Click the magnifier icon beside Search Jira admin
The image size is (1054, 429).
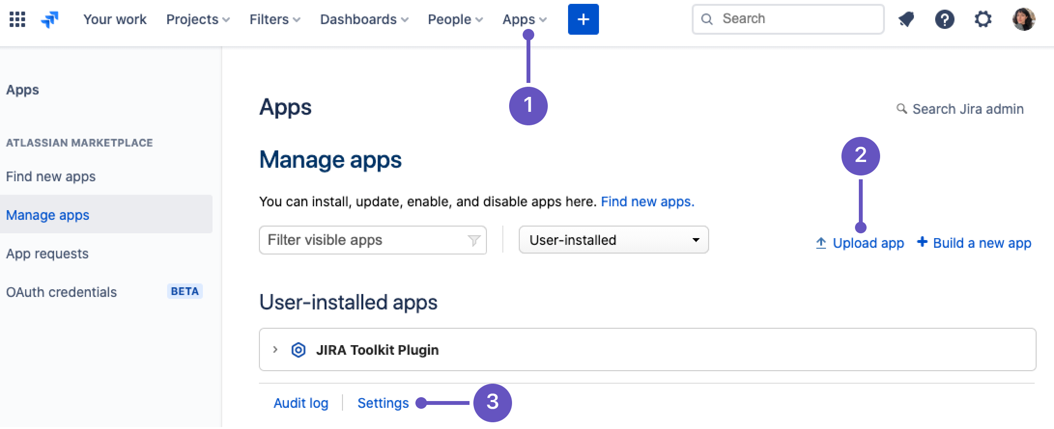[901, 109]
